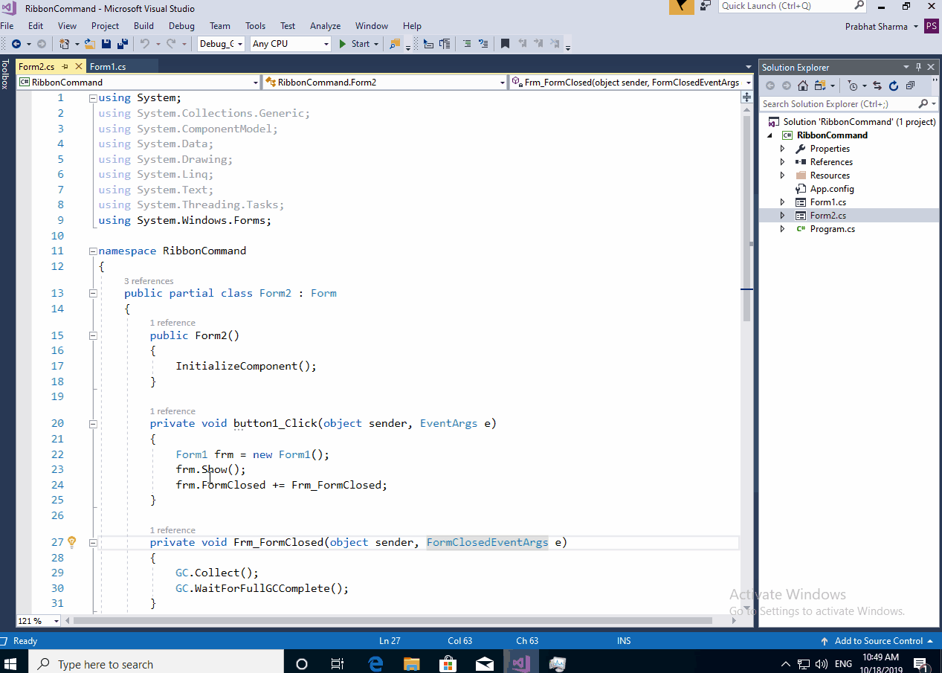Screen dimensions: 942x673
Task: Expand the References node in Solution Explorer
Action: tap(782, 162)
